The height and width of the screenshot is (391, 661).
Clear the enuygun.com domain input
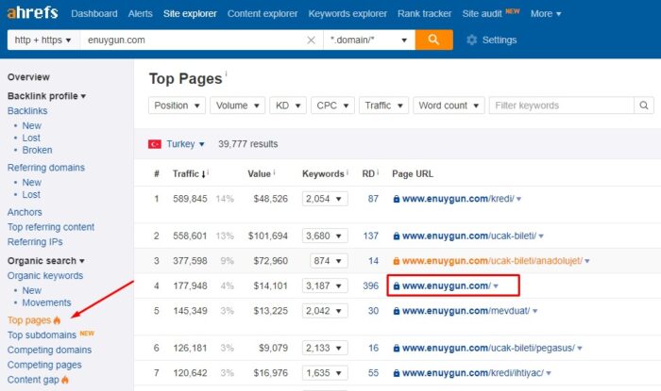tap(311, 40)
